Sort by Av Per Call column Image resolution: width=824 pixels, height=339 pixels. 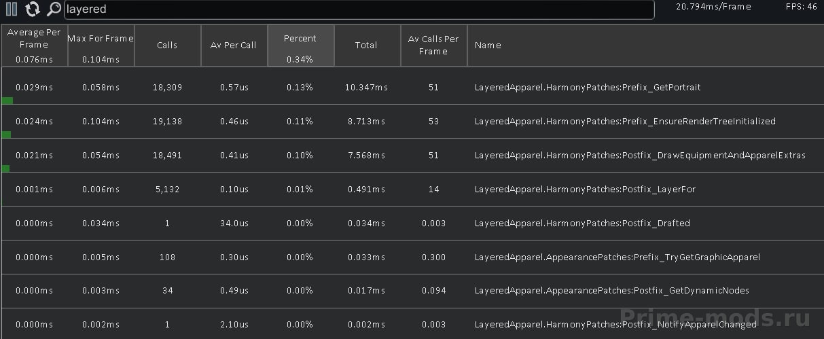tap(234, 46)
